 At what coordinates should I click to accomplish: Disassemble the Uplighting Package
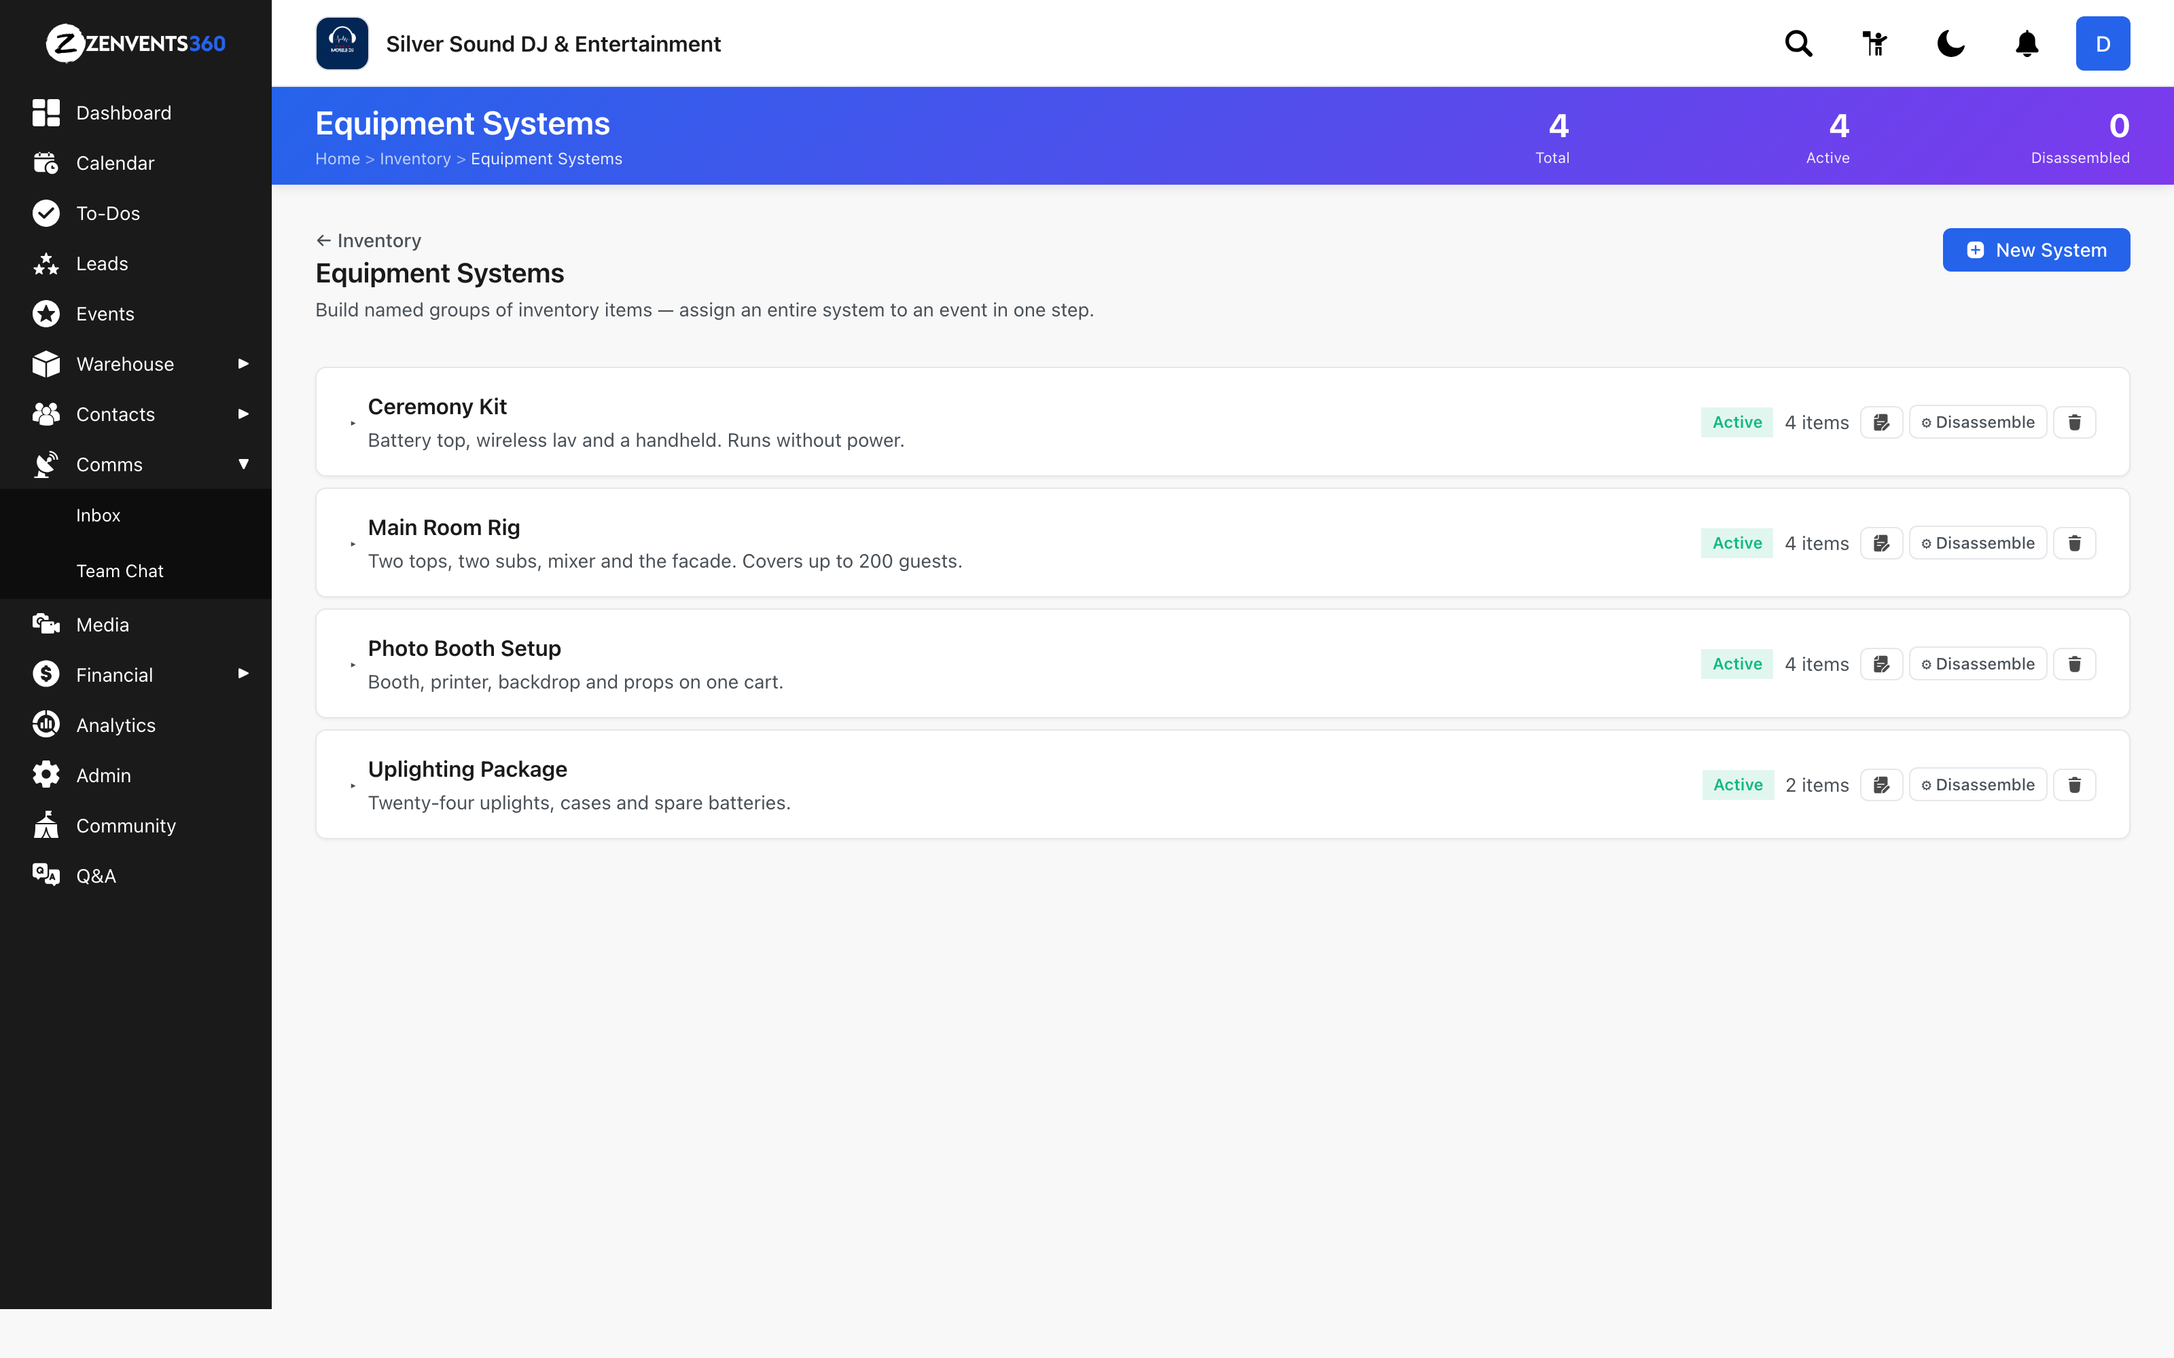(1977, 785)
